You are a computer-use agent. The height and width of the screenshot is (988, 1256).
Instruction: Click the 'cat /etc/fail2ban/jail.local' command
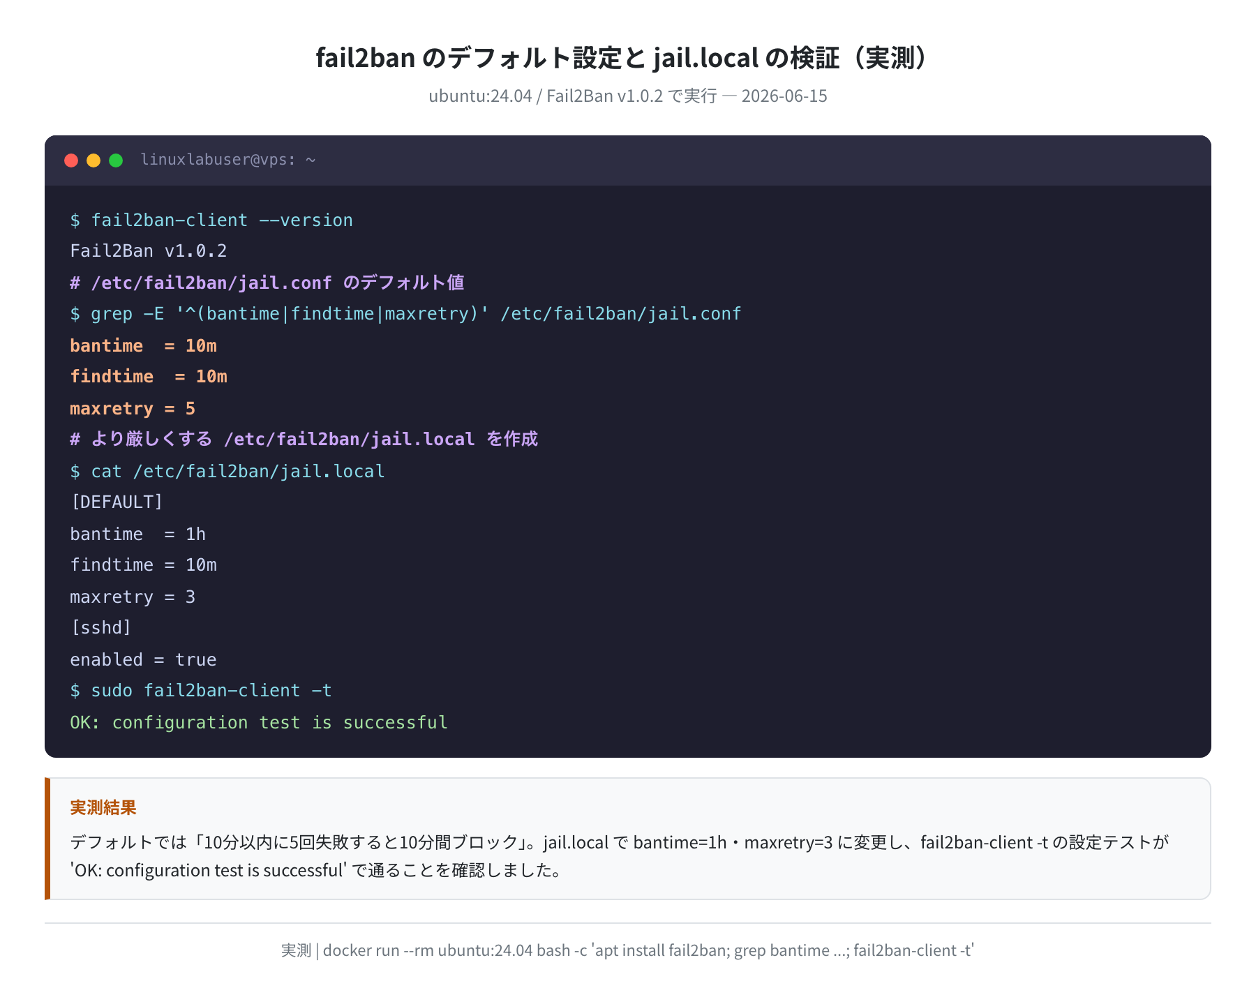pyautogui.click(x=227, y=471)
